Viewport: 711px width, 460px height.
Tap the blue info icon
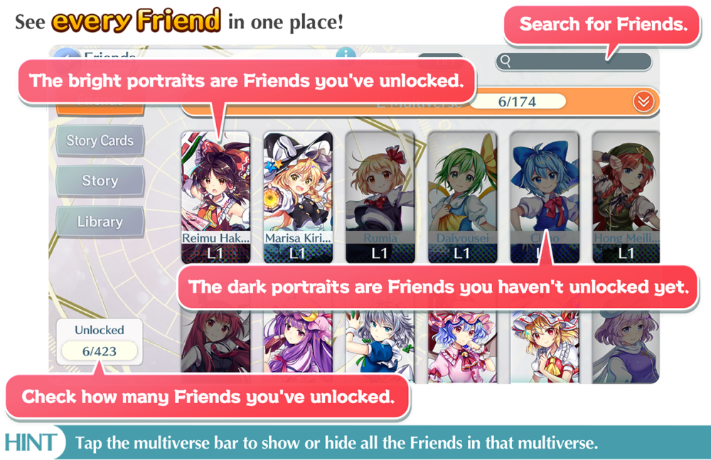pyautogui.click(x=346, y=54)
